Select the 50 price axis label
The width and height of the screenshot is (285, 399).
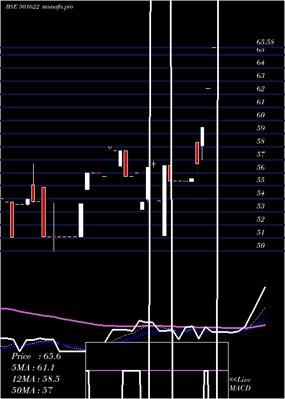tap(260, 246)
